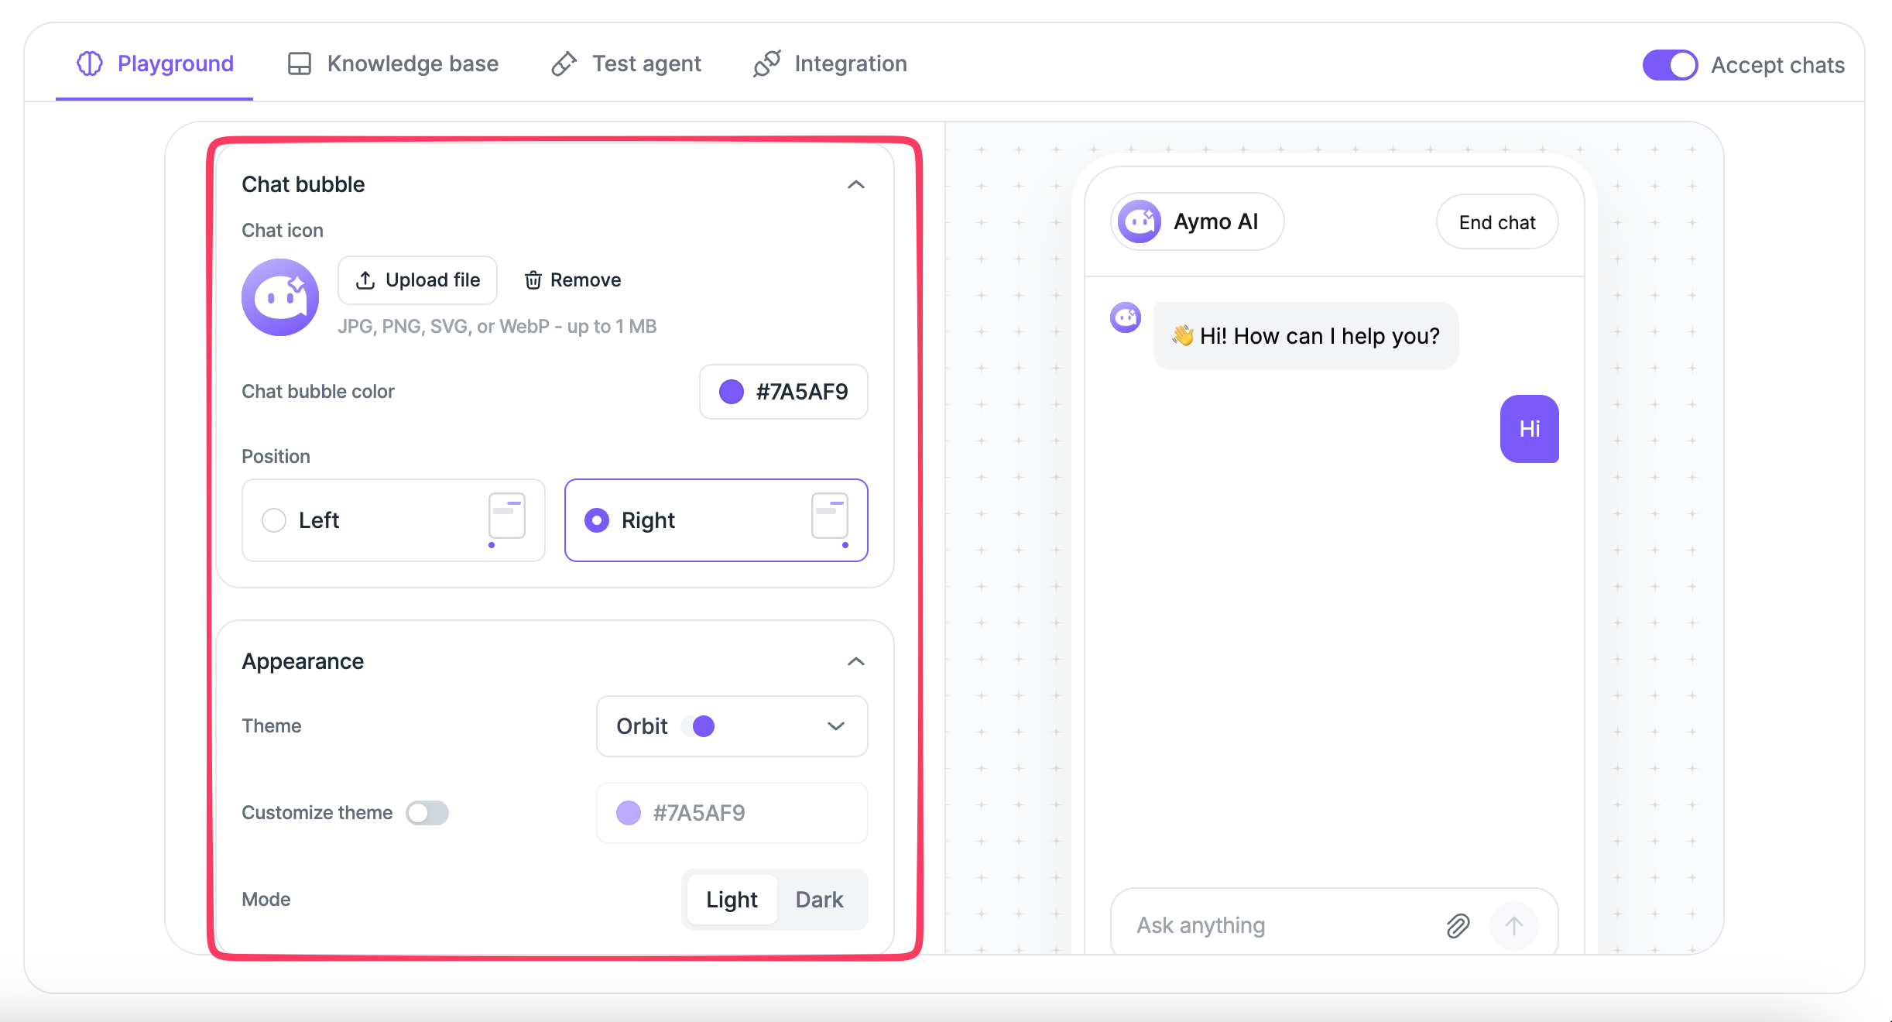Click the Upload file button
The height and width of the screenshot is (1022, 1892).
[x=418, y=280]
